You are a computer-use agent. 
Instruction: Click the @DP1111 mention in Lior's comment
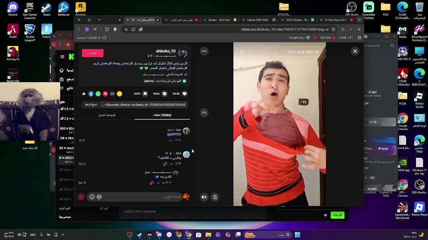[x=174, y=134]
